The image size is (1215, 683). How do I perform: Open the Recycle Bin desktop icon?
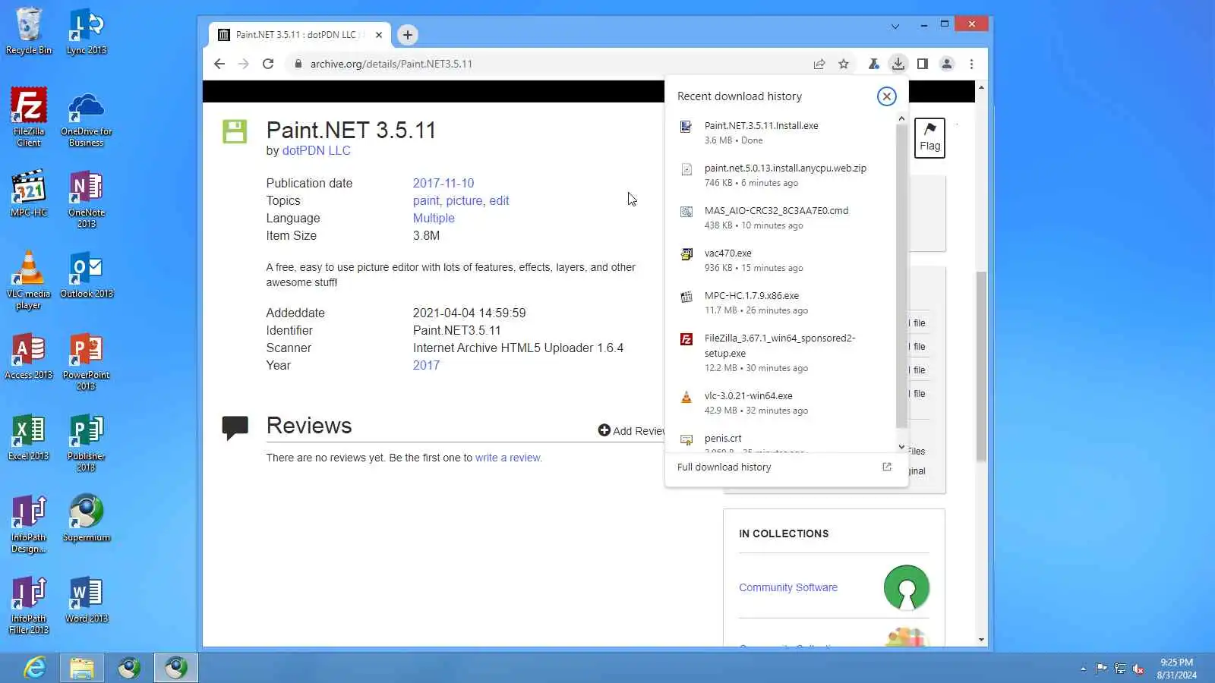(29, 31)
